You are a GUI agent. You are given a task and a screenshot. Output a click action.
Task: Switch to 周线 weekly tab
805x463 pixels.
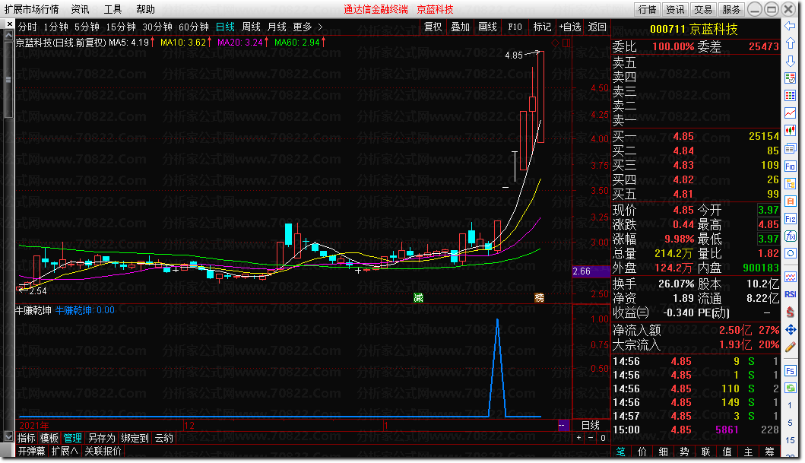(x=251, y=27)
